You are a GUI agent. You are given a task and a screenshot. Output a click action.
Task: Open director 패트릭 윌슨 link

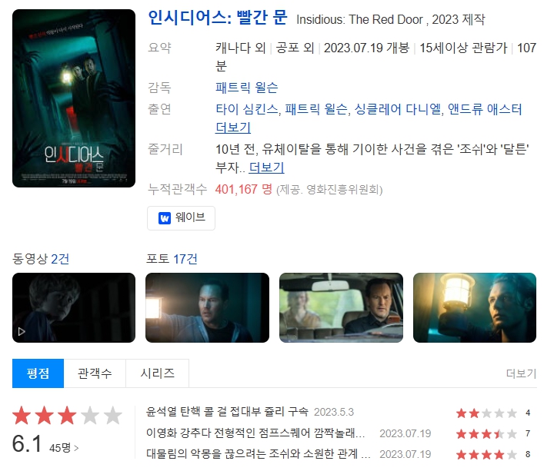pos(247,88)
